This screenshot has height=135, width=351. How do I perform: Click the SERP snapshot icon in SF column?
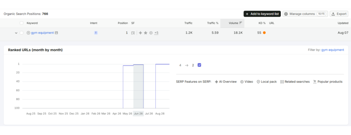(x=133, y=33)
